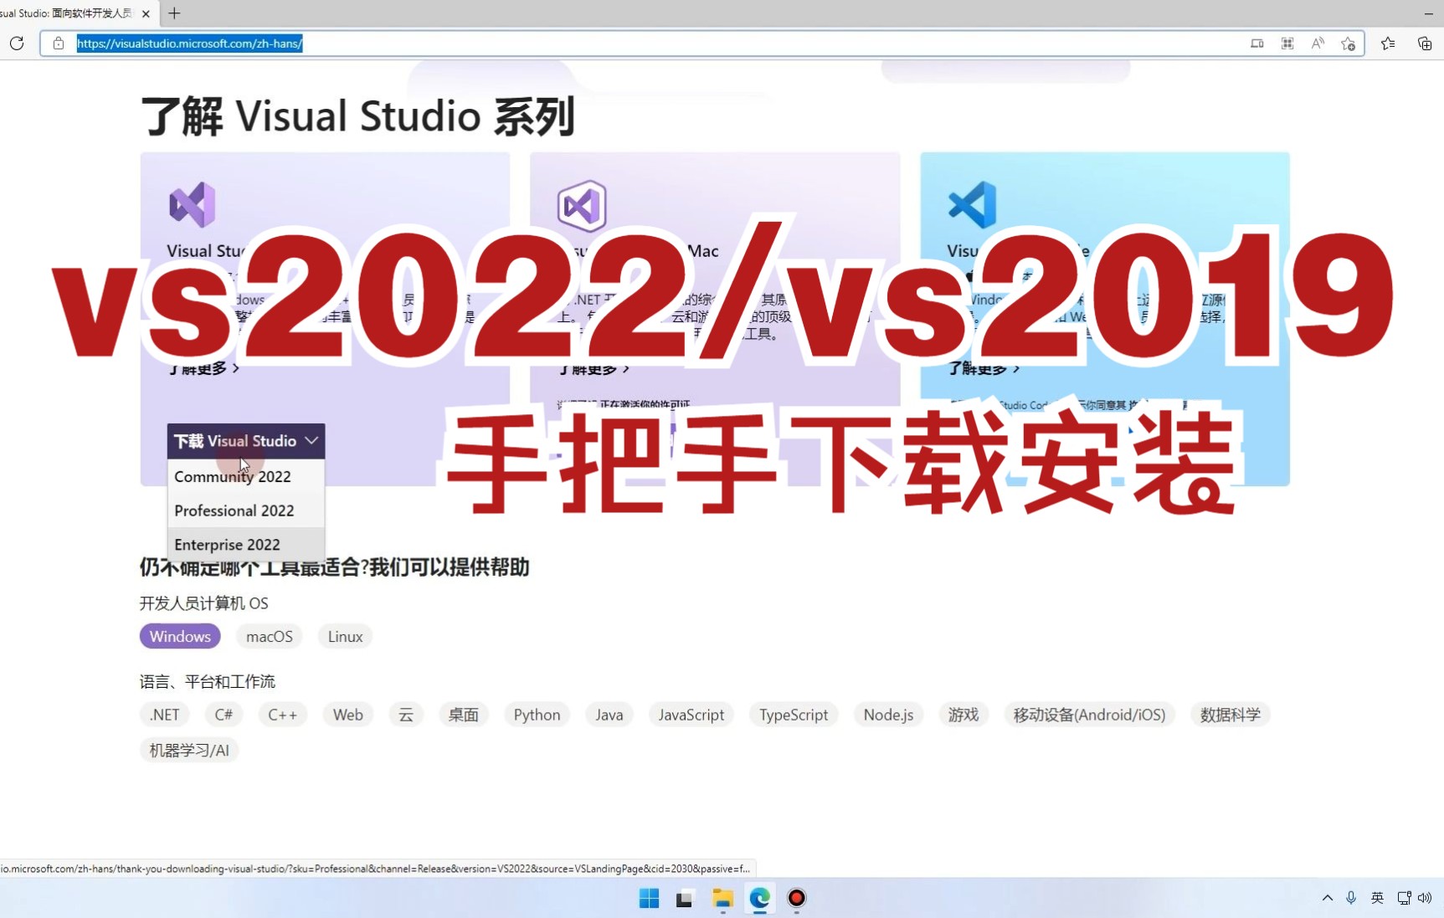Image resolution: width=1444 pixels, height=918 pixels.
Task: Open a new browser tab
Action: pyautogui.click(x=174, y=13)
